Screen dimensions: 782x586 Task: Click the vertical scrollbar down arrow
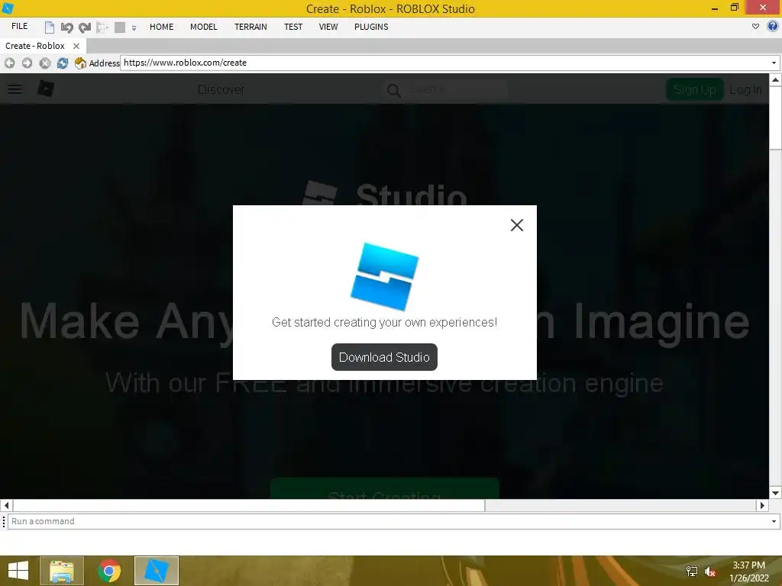(x=776, y=493)
